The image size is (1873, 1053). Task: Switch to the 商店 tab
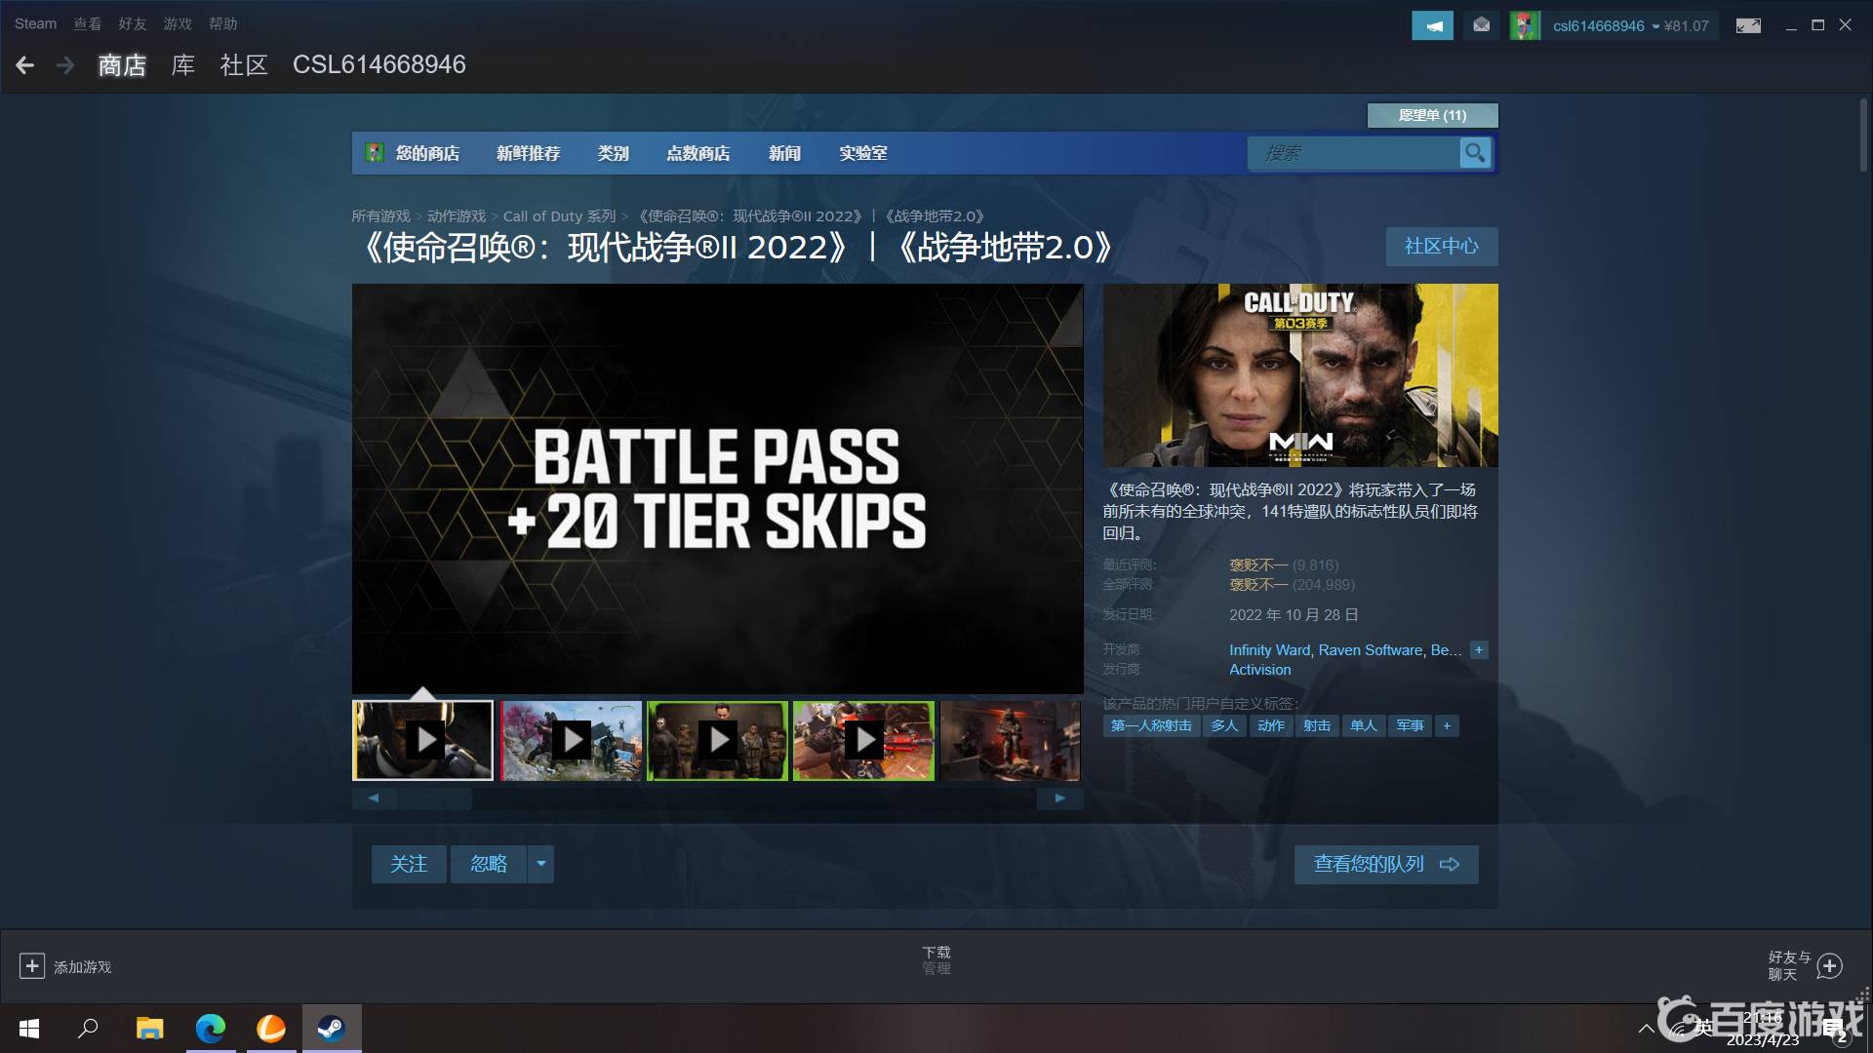click(x=122, y=65)
